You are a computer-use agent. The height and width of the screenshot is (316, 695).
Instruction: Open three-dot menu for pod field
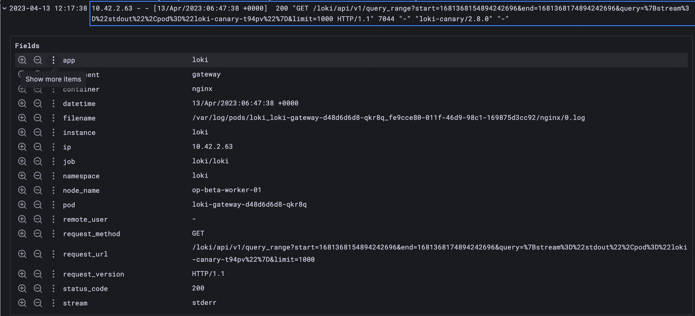(x=53, y=205)
